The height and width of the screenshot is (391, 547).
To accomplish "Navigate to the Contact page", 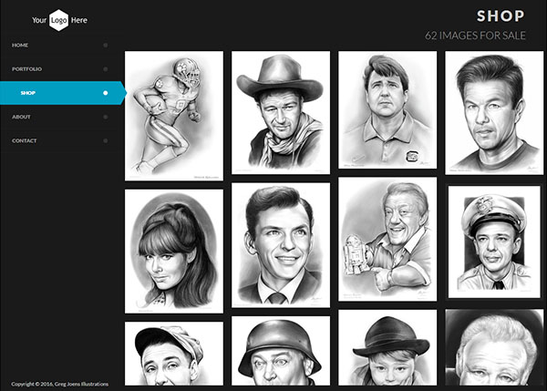I will coord(25,140).
